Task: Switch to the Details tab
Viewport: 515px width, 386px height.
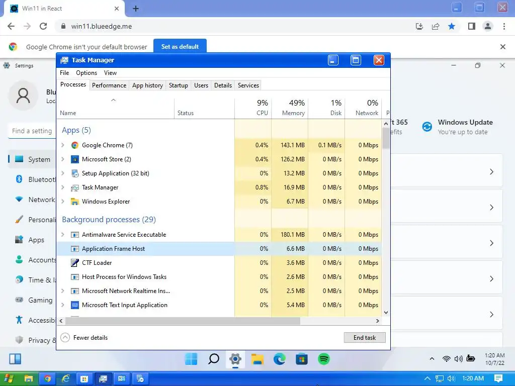Action: (223, 85)
